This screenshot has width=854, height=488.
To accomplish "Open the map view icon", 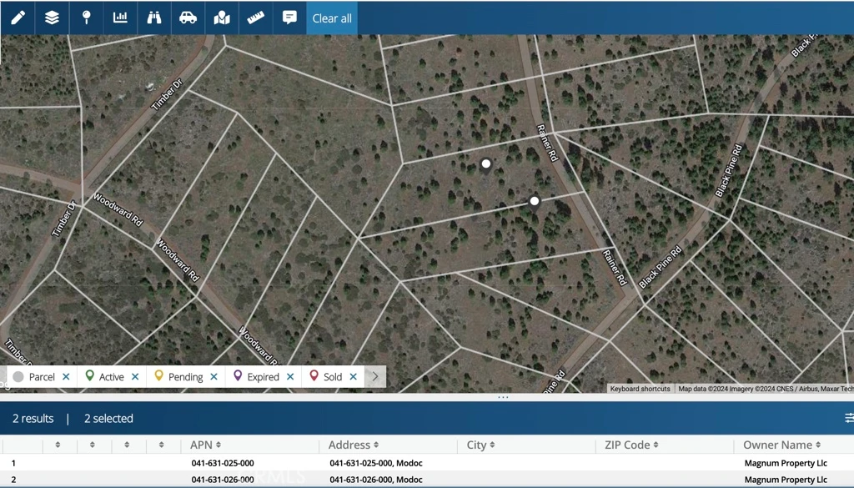I will [222, 18].
